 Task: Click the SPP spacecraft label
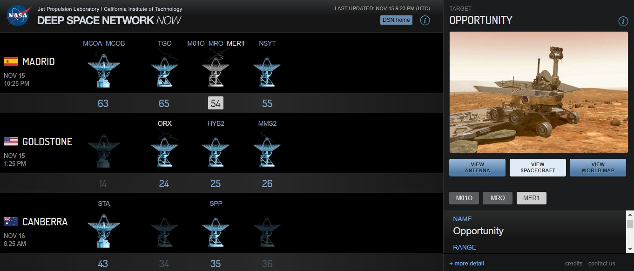tap(216, 203)
